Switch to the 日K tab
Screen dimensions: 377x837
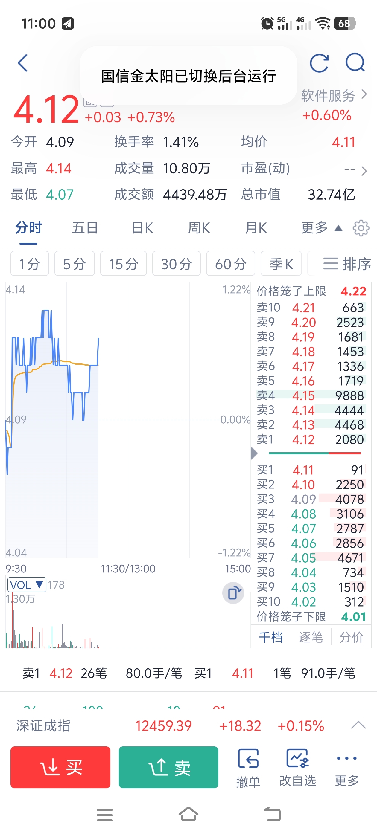tap(142, 228)
